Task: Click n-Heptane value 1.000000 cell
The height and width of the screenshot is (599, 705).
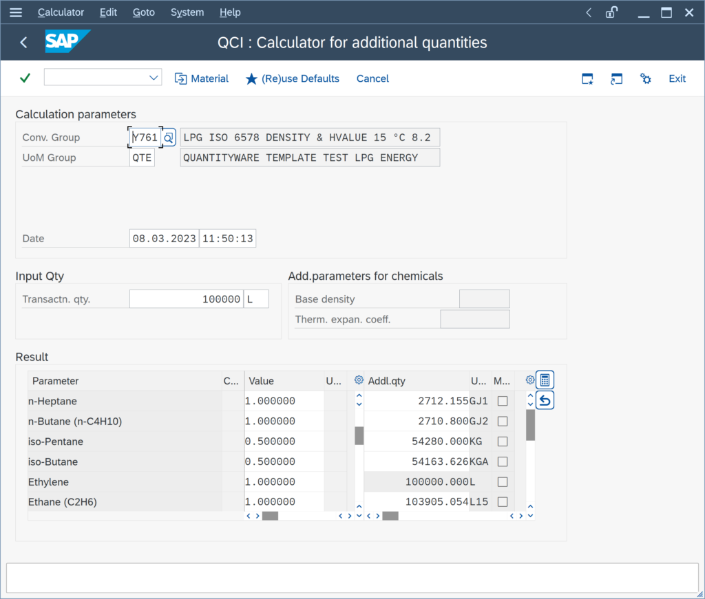Action: point(284,401)
